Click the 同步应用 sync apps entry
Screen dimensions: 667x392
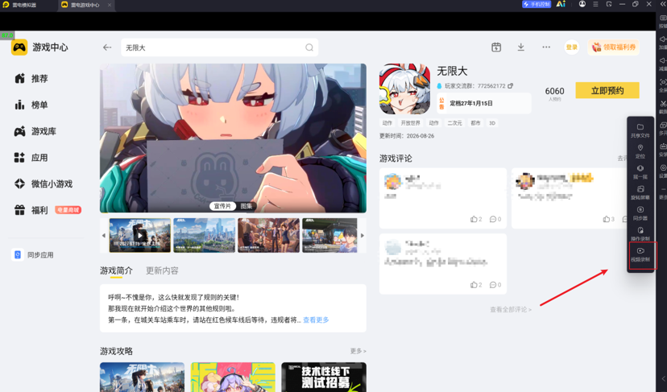[x=33, y=254]
